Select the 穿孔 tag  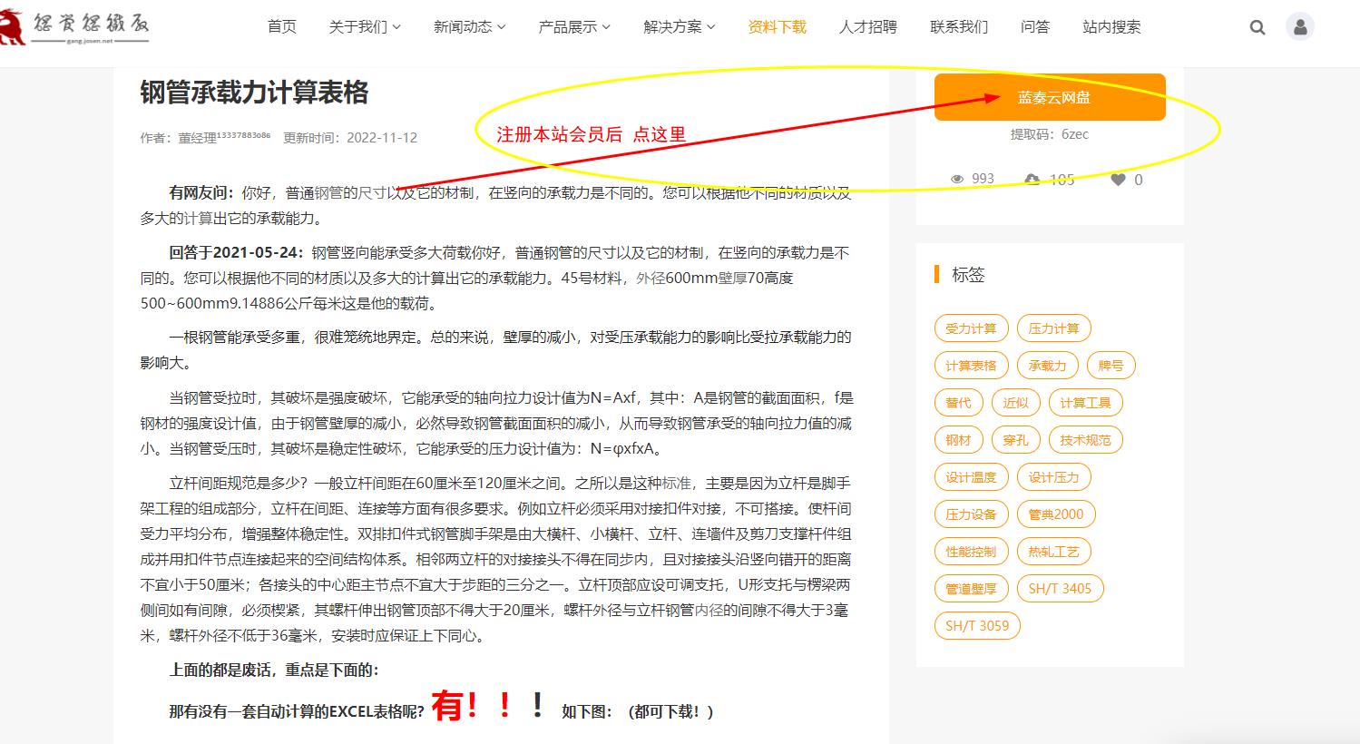1015,440
